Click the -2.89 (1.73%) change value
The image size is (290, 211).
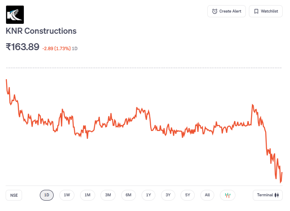coord(56,48)
